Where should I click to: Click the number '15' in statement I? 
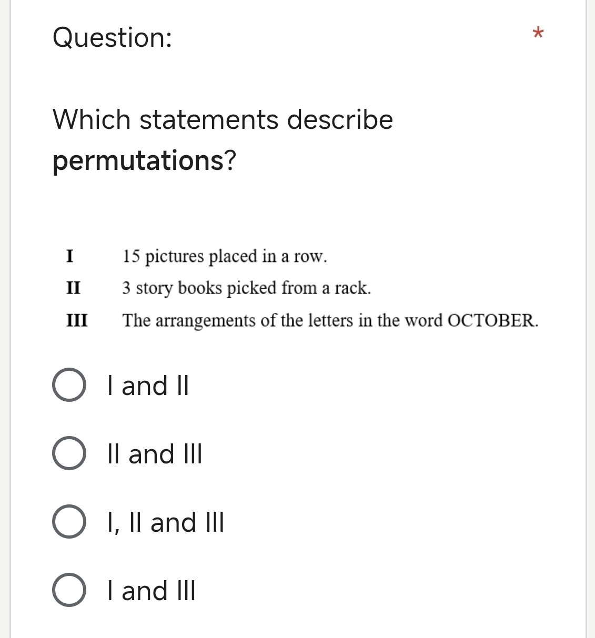(131, 257)
